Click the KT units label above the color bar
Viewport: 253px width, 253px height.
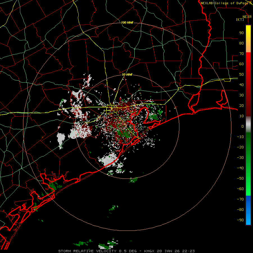[240, 19]
